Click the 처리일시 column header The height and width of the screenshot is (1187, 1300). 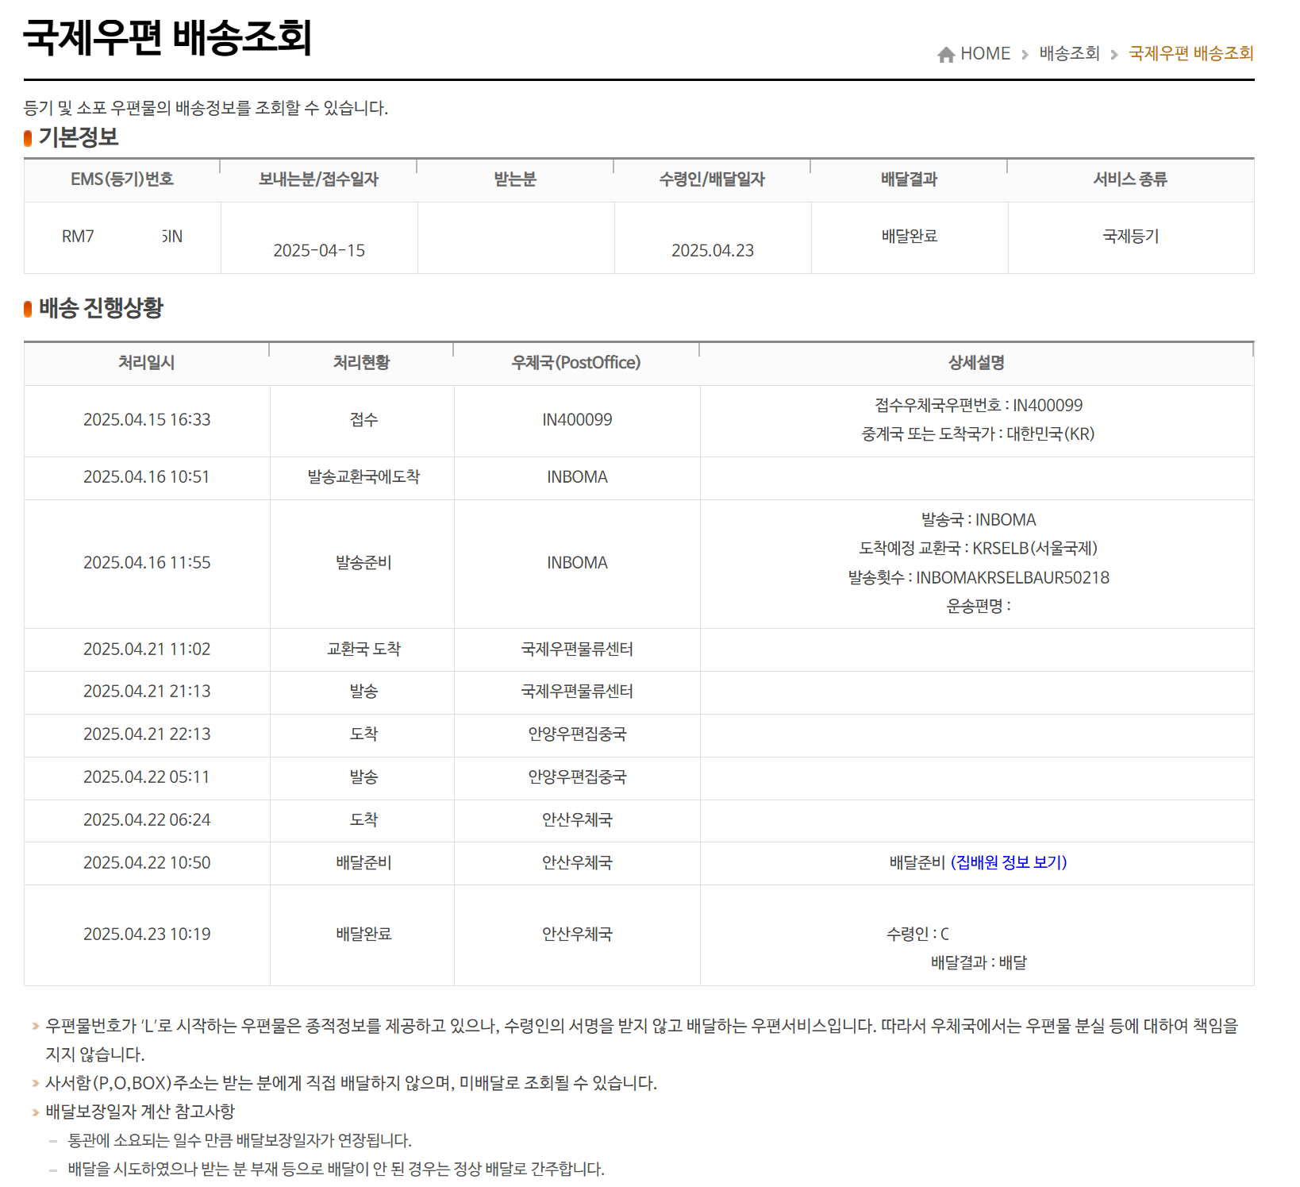pyautogui.click(x=147, y=363)
